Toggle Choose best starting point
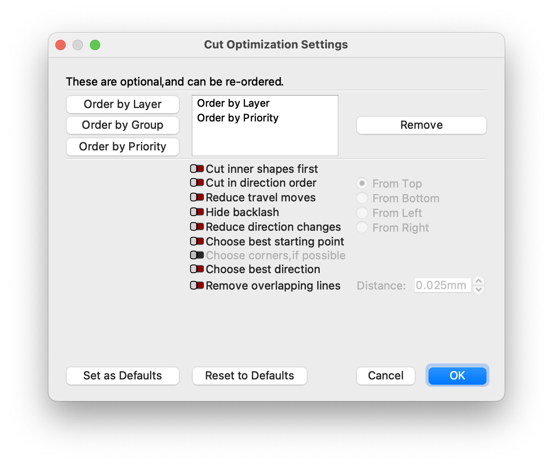The image size is (553, 465). (x=197, y=241)
